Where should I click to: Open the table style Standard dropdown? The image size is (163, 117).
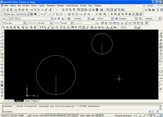coord(136,19)
